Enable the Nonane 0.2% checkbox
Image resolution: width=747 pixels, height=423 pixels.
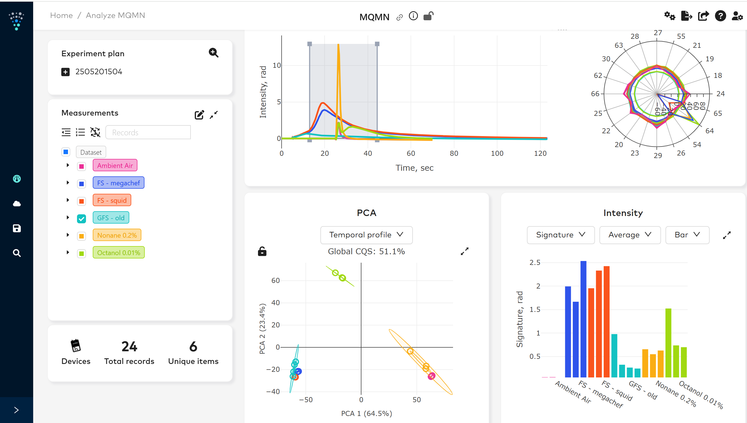click(x=82, y=236)
